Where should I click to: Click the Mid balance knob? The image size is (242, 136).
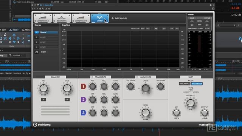pos(43,88)
